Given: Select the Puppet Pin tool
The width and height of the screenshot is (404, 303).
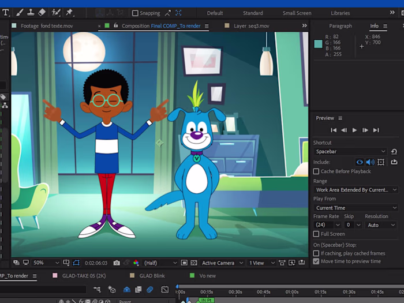Looking at the screenshot, I should point(70,13).
